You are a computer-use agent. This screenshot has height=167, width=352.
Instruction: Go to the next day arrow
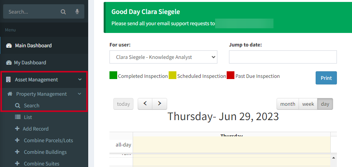[x=159, y=103]
